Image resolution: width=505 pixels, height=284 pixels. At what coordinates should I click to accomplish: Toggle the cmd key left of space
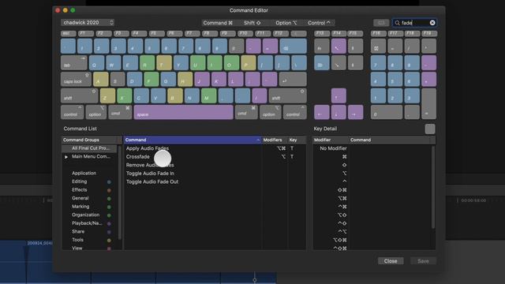120,112
